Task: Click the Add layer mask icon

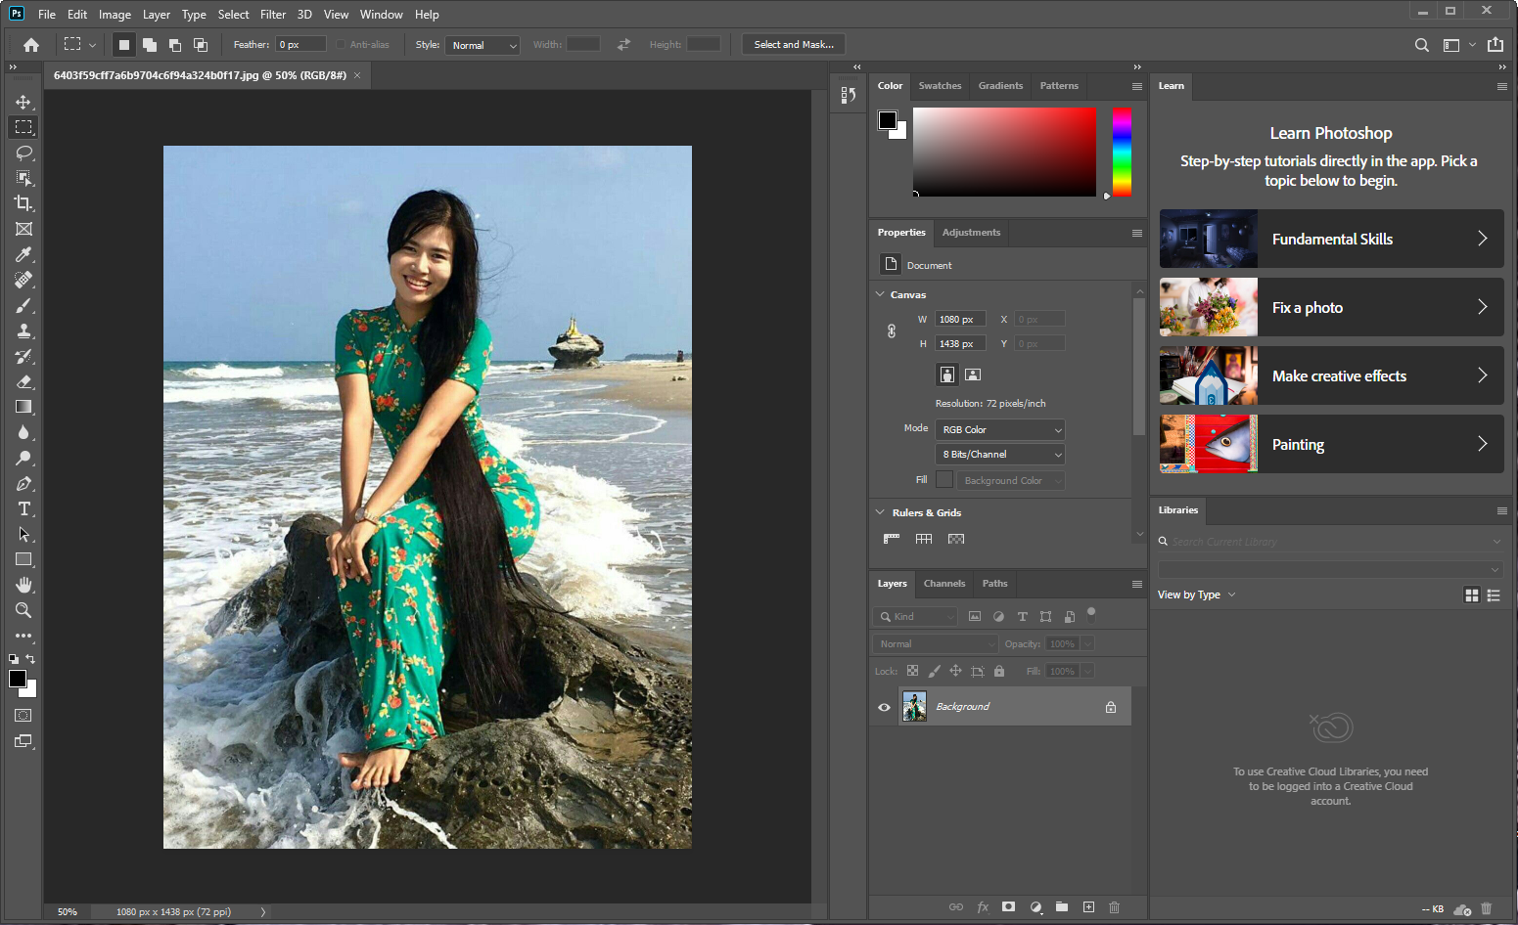Action: click(x=1008, y=907)
